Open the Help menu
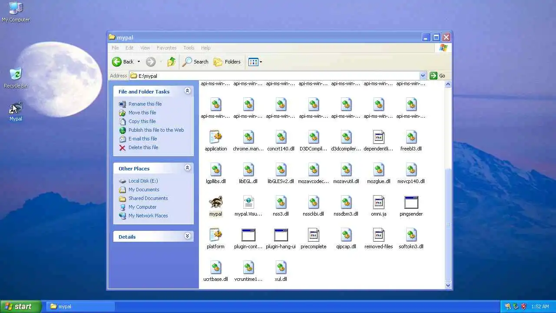556x313 pixels. 205,48
